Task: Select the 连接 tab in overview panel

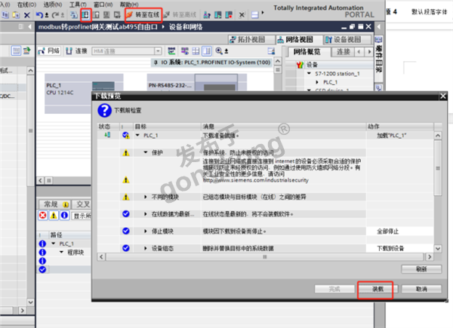Action: (343, 52)
